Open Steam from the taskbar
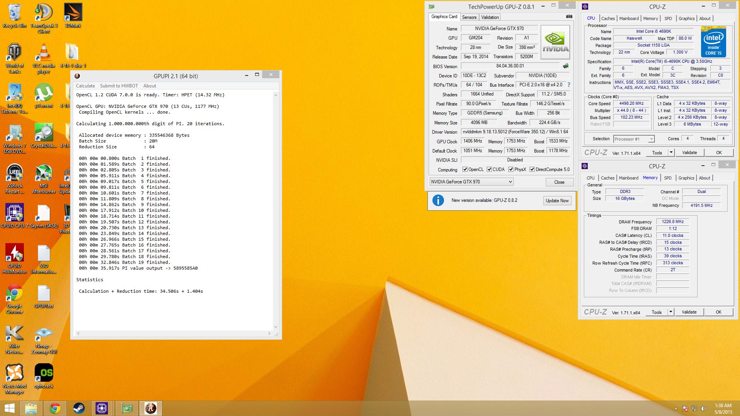740x416 pixels. (x=79, y=408)
